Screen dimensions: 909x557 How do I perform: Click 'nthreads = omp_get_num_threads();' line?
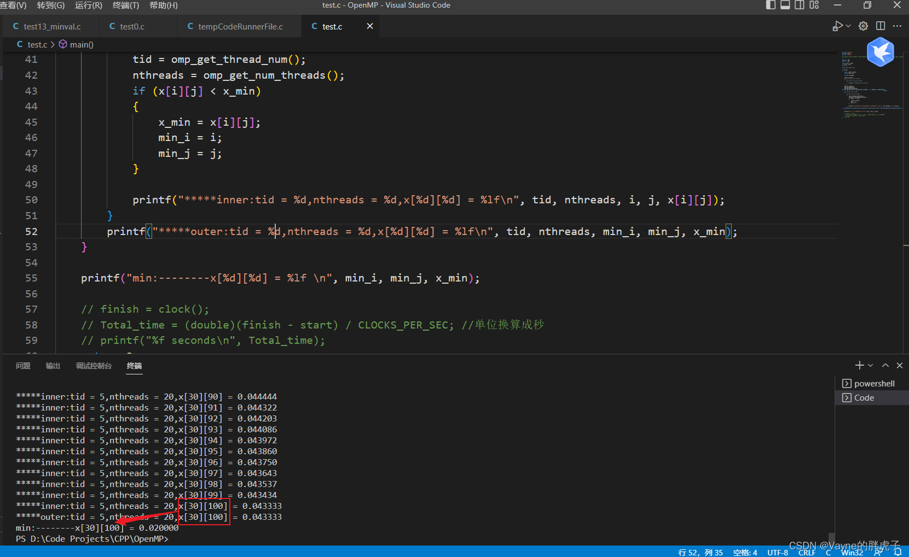tap(239, 75)
